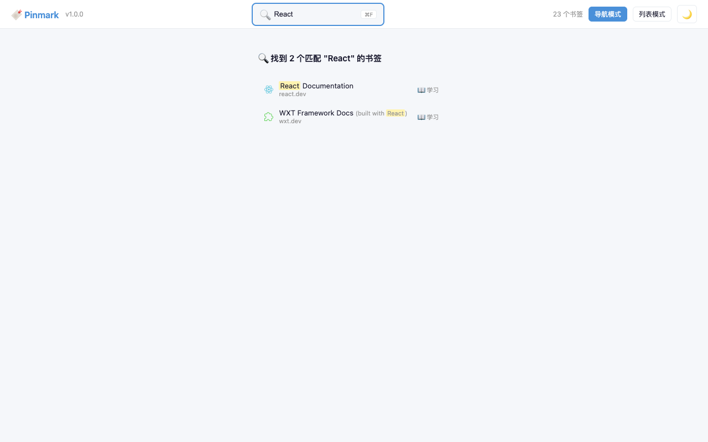Click the magnifier icon in results heading

tap(263, 59)
